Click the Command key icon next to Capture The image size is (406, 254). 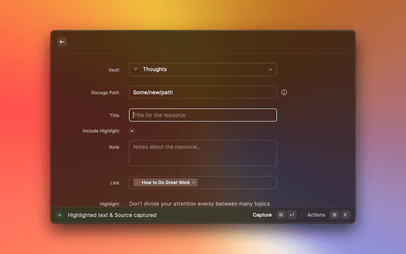[281, 215]
